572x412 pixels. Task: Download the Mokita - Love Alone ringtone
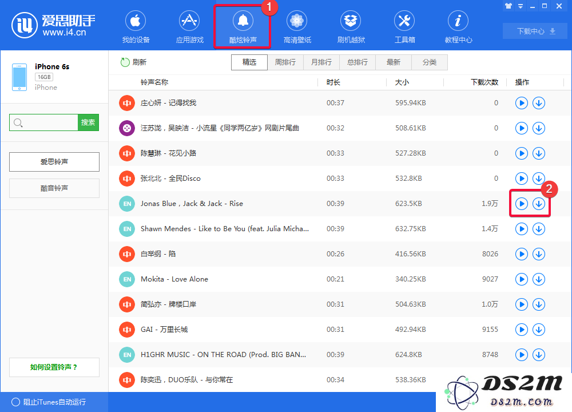tap(539, 280)
